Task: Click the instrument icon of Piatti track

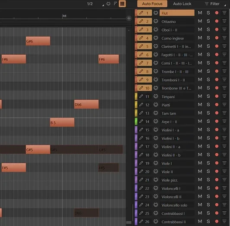Action: [x=156, y=105]
